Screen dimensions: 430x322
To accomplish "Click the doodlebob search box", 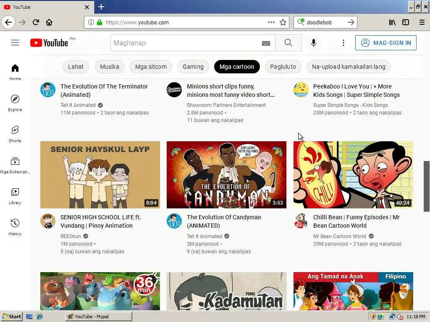I will [325, 22].
